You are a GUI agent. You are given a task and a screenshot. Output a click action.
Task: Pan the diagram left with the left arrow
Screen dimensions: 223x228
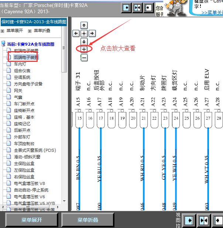click(76, 34)
